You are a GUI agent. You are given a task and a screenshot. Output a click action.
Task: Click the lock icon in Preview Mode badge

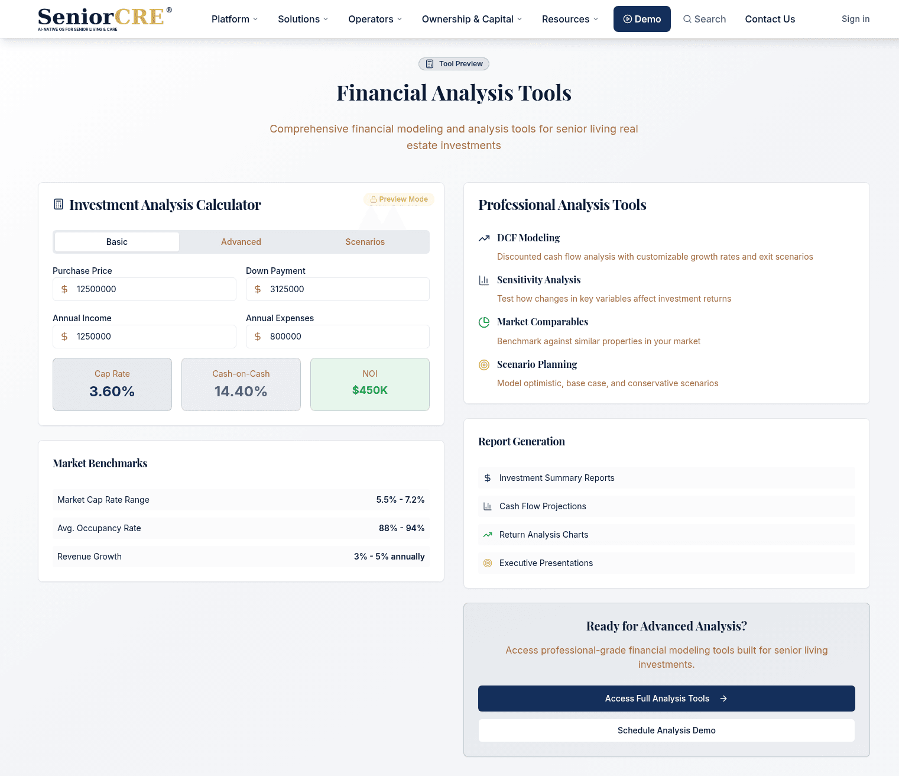[374, 199]
